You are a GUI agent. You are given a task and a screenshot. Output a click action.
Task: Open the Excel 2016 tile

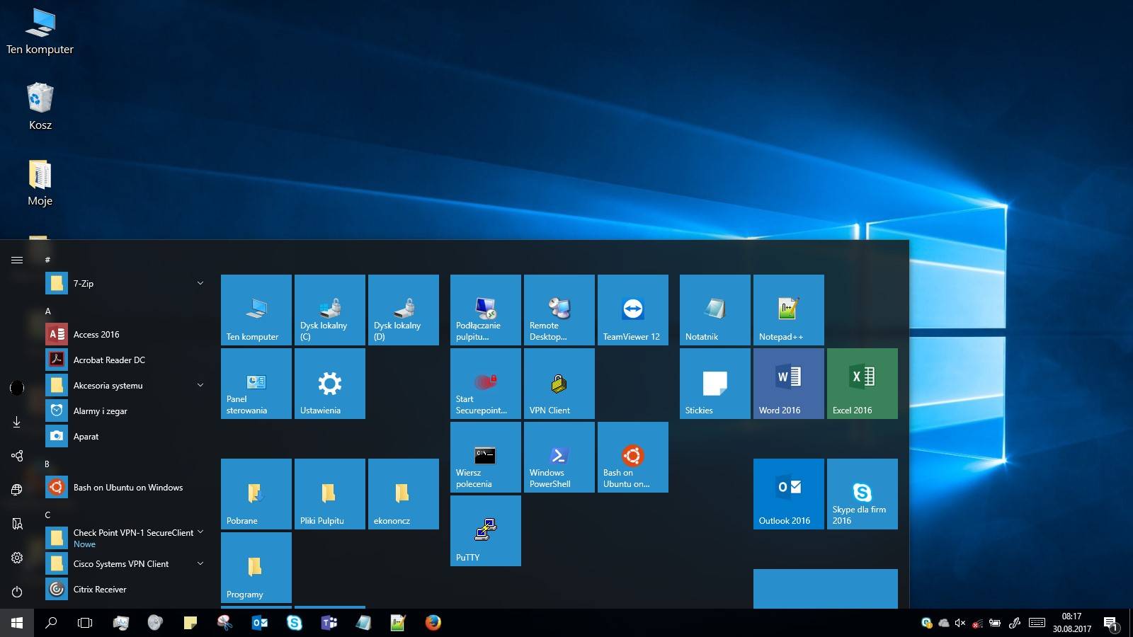pos(862,384)
